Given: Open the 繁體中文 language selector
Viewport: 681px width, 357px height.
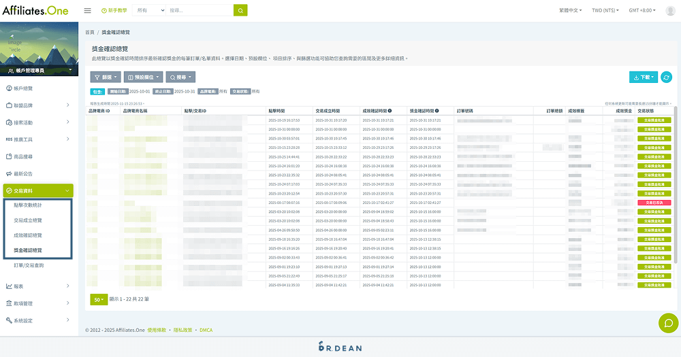Looking at the screenshot, I should point(571,11).
